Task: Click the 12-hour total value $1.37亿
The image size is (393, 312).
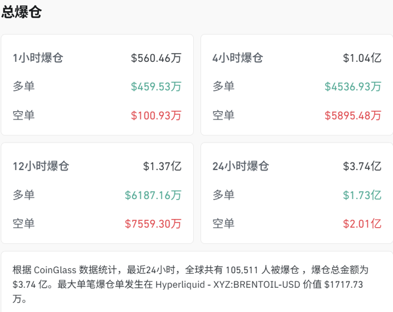Action: (x=162, y=167)
